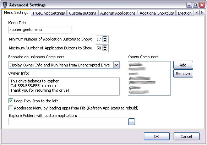
Task: Switch to the TrueCrypt Settings tab
Action: coord(49,13)
